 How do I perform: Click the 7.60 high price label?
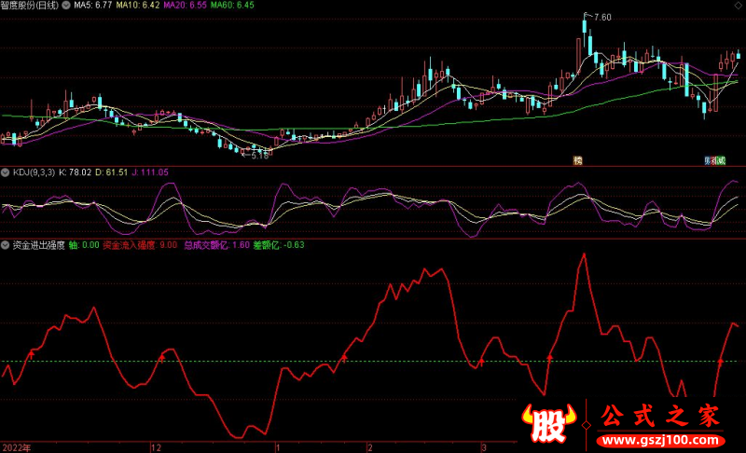pos(602,18)
